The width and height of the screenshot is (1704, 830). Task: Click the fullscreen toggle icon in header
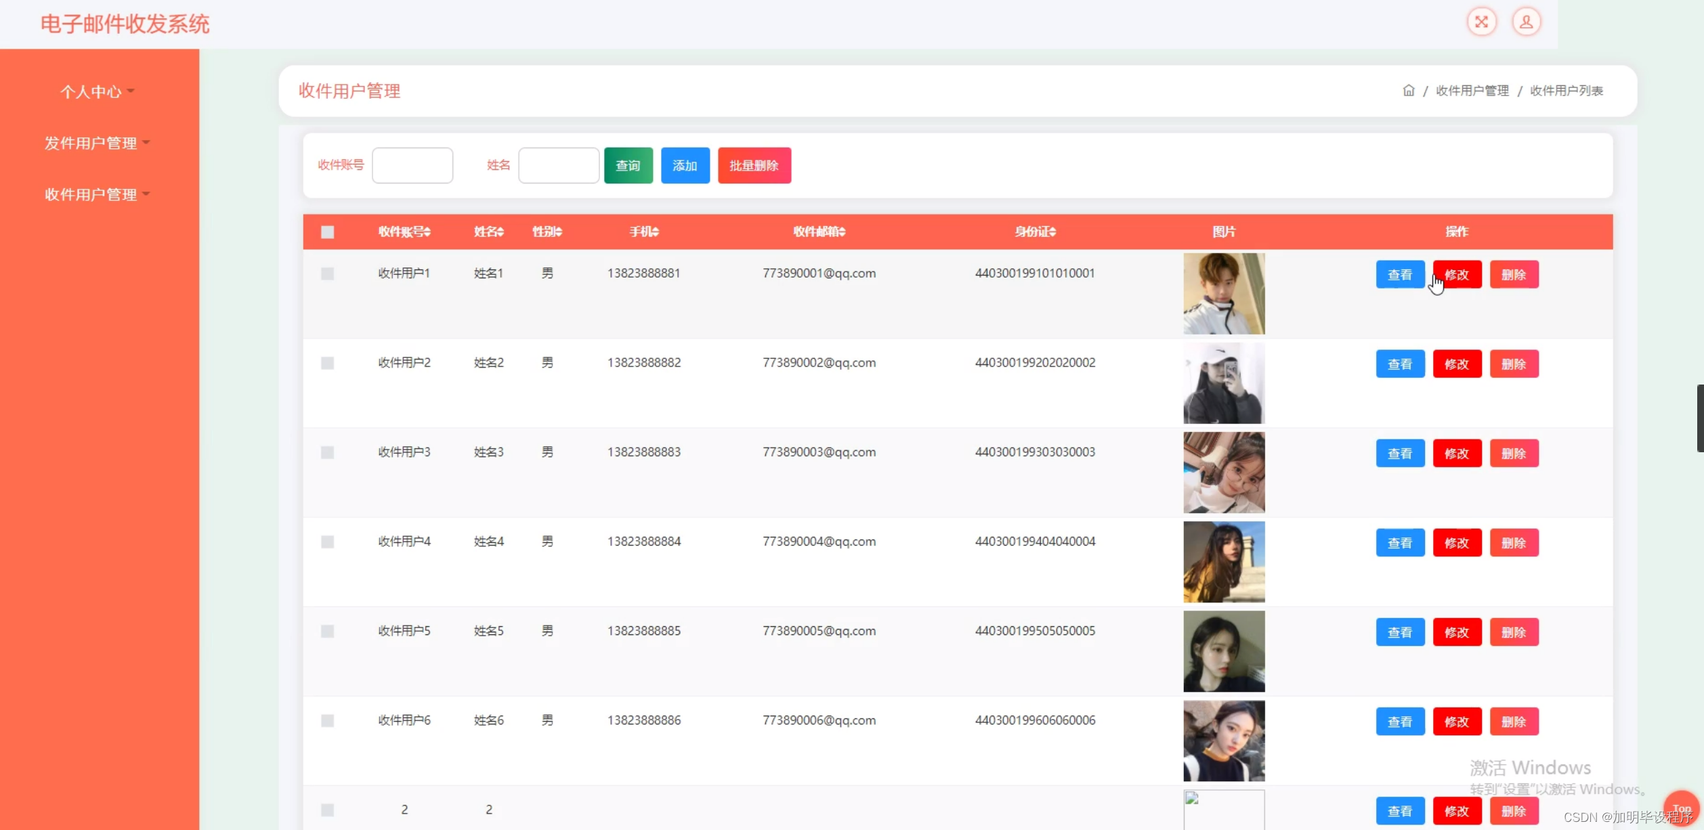pos(1481,22)
